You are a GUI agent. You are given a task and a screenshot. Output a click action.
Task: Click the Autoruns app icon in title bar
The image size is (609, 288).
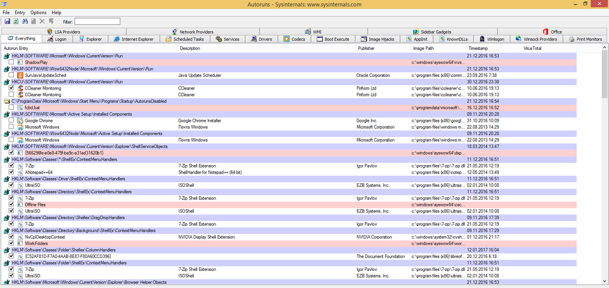[4, 4]
